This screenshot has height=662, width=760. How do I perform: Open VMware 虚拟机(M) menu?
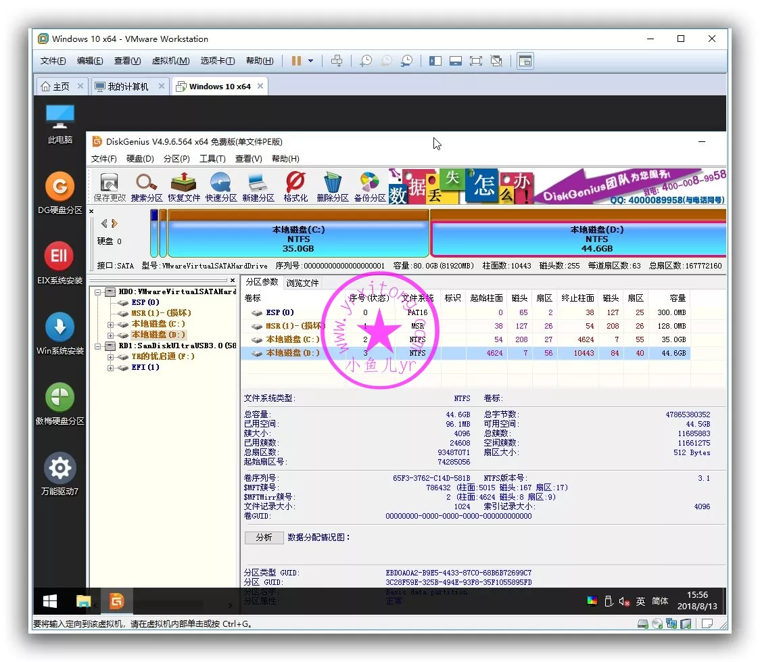point(170,61)
